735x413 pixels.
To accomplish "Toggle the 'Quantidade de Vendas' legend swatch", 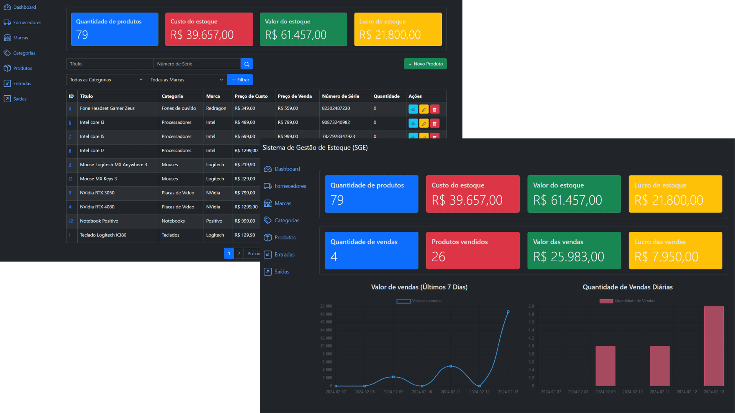I will pos(606,301).
